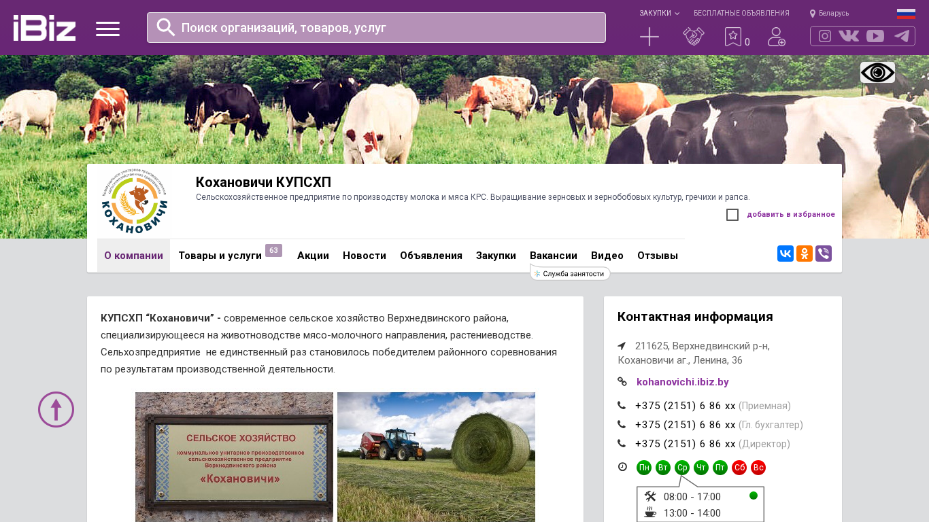Viewport: 929px width, 522px height.
Task: Click the search magnifier icon
Action: (166, 27)
